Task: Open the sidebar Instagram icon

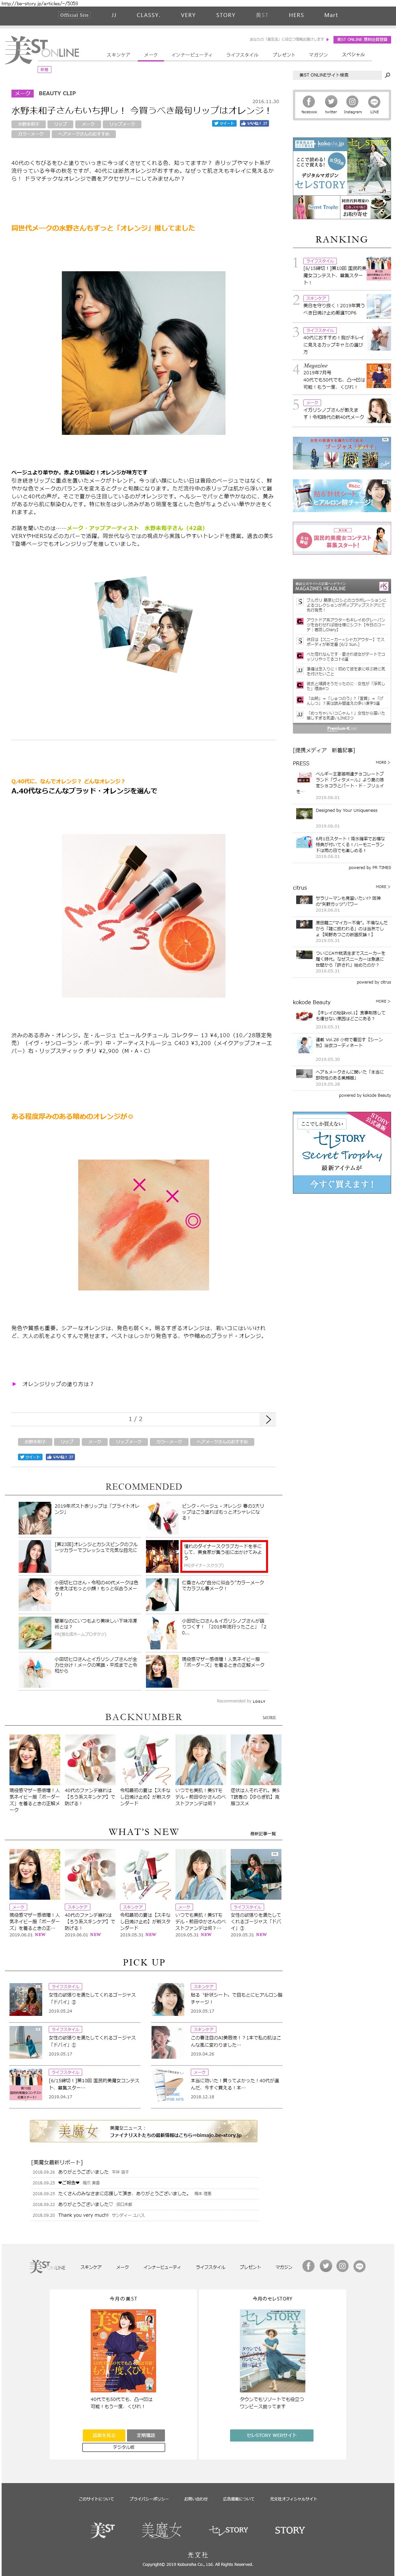Action: tap(352, 102)
